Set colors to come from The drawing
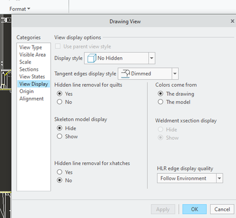Screen dimensions: 236x218 (160, 94)
